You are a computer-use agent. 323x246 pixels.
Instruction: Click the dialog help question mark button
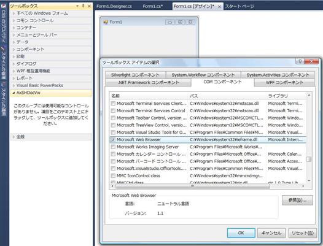300,61
